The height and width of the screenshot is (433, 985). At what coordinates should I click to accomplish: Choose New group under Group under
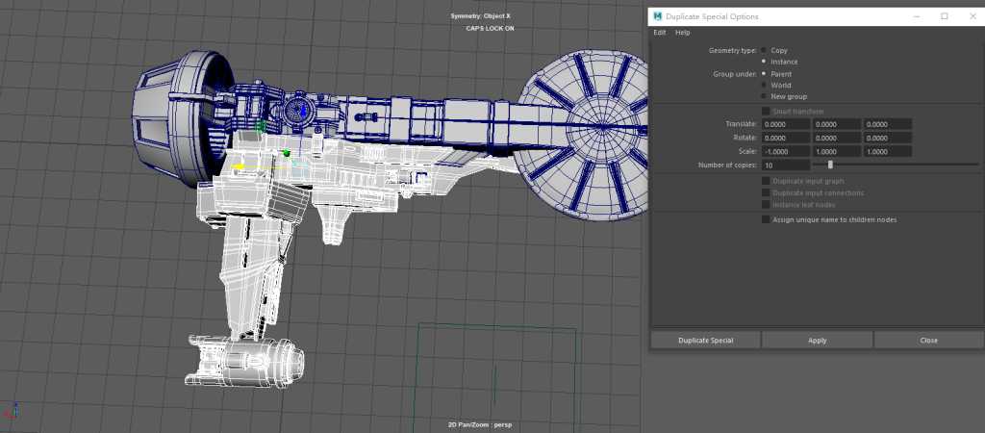coord(764,96)
